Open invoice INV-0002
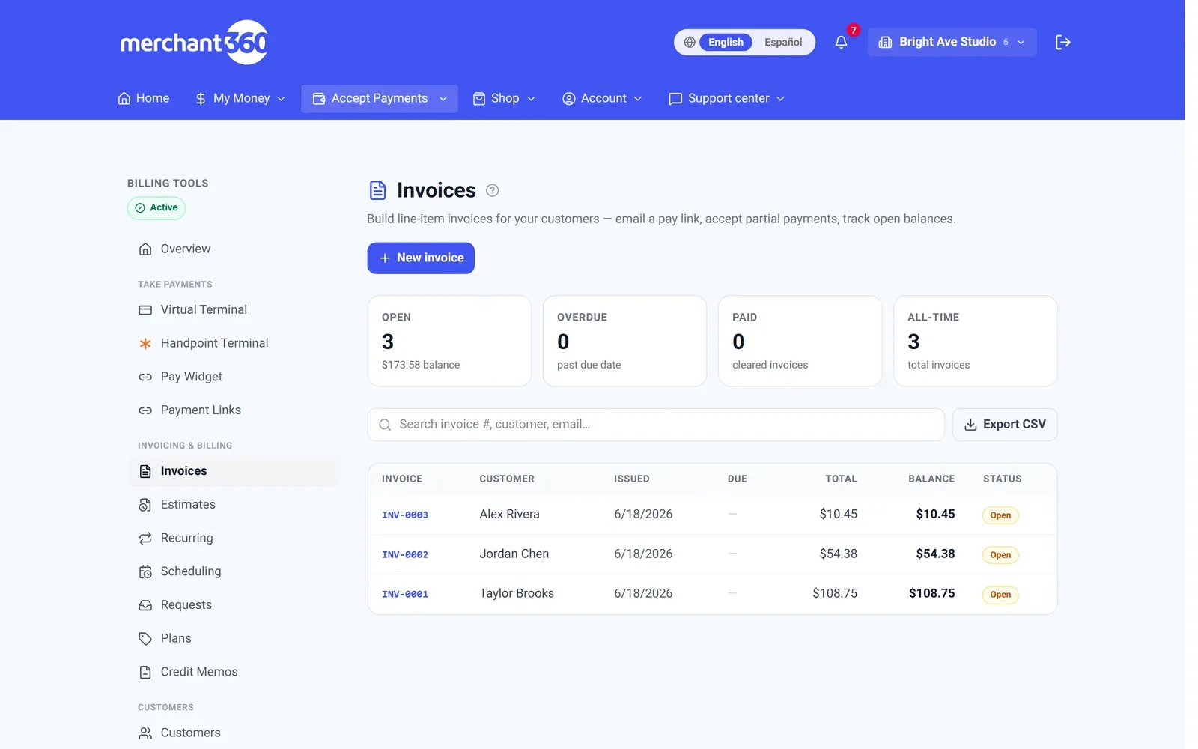This screenshot has height=749, width=1198. [405, 555]
